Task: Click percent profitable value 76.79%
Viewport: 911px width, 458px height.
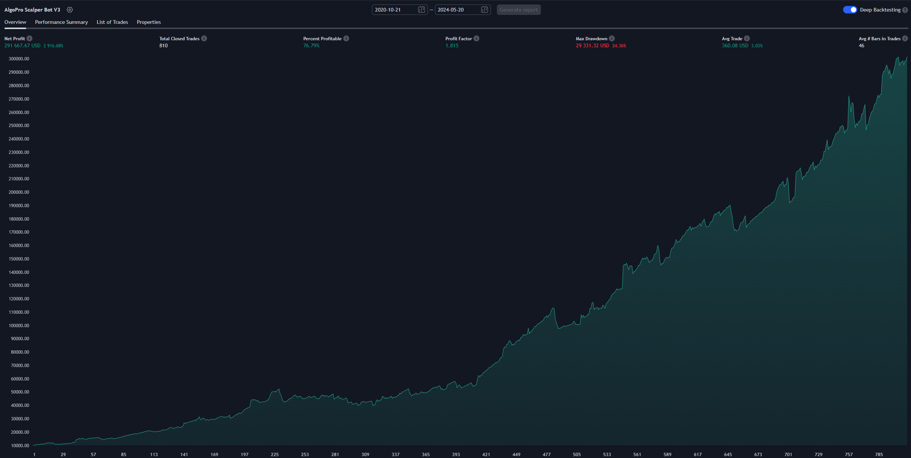Action: tap(312, 45)
